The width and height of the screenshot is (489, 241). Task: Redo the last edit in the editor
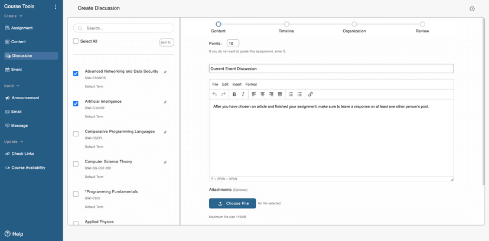(x=223, y=94)
